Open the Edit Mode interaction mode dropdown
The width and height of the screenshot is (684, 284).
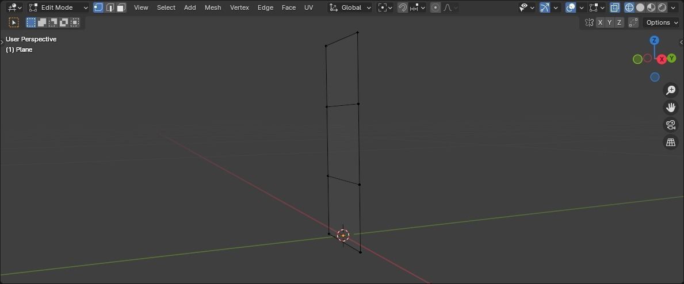[59, 7]
